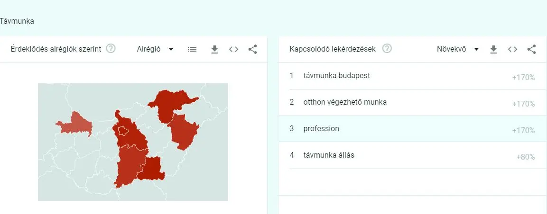Share the subregion interest card
Viewport: 547px width, 214px height.
[252, 49]
